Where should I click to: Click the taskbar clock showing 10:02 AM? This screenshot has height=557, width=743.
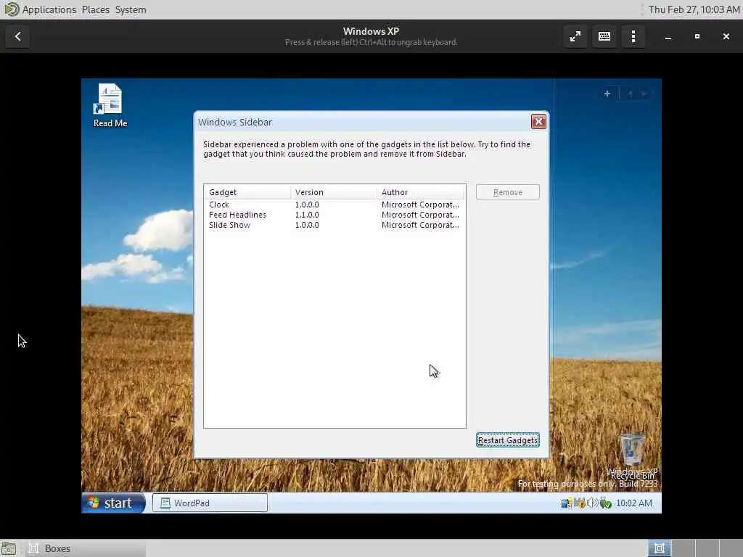tap(634, 503)
